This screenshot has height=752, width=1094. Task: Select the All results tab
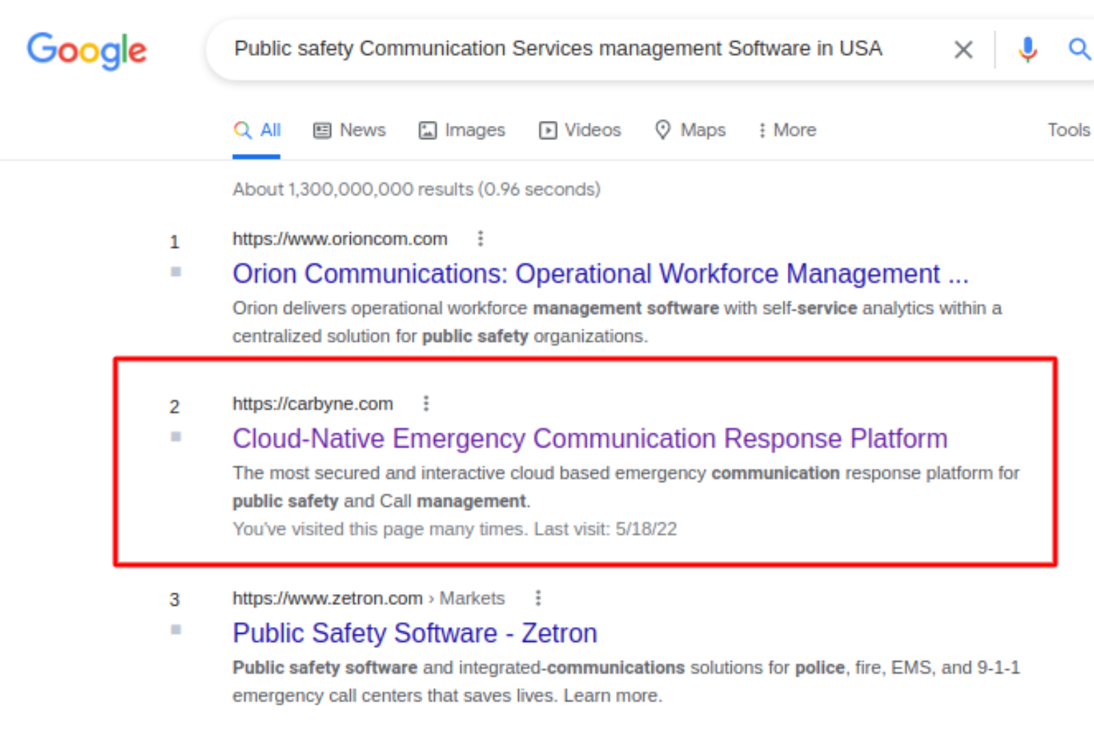pos(257,130)
